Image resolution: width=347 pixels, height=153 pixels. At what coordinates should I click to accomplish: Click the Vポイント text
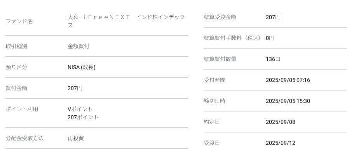tap(80, 109)
